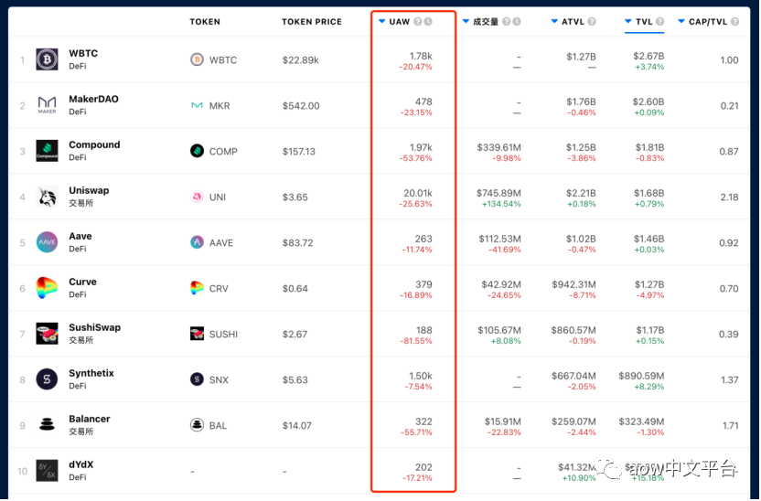This screenshot has width=761, height=501.
Task: Click Uniswap's UAW value 20.01k
Action: 418,193
